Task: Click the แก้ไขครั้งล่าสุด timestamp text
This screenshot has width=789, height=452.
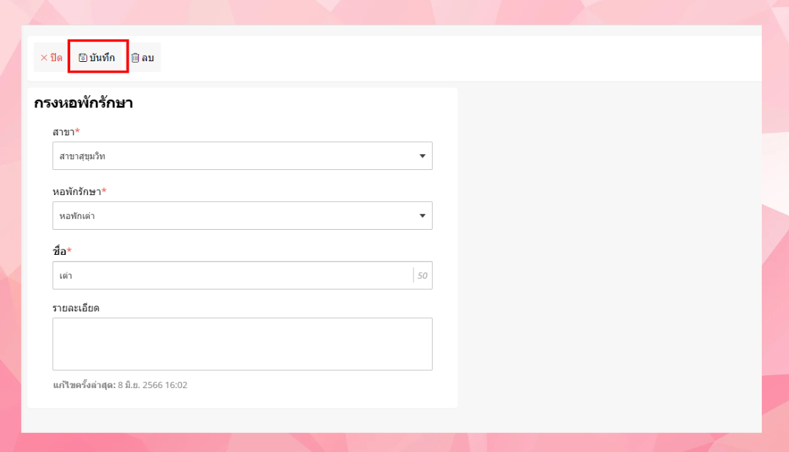Action: 120,385
